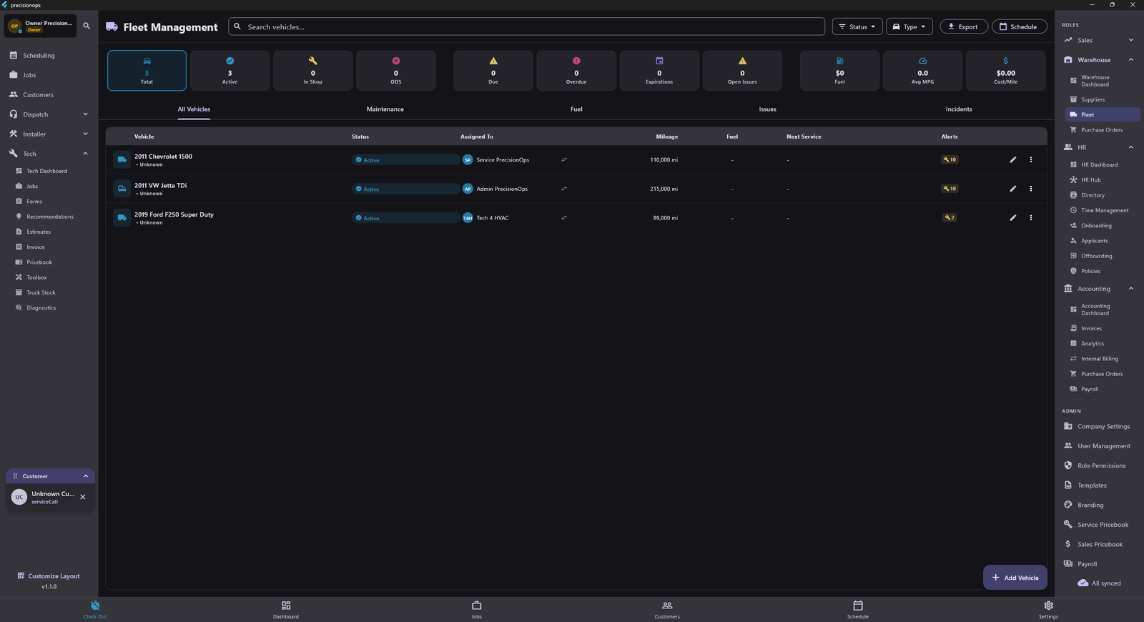
Task: Open Truck Stock under Tech
Action: 41,292
